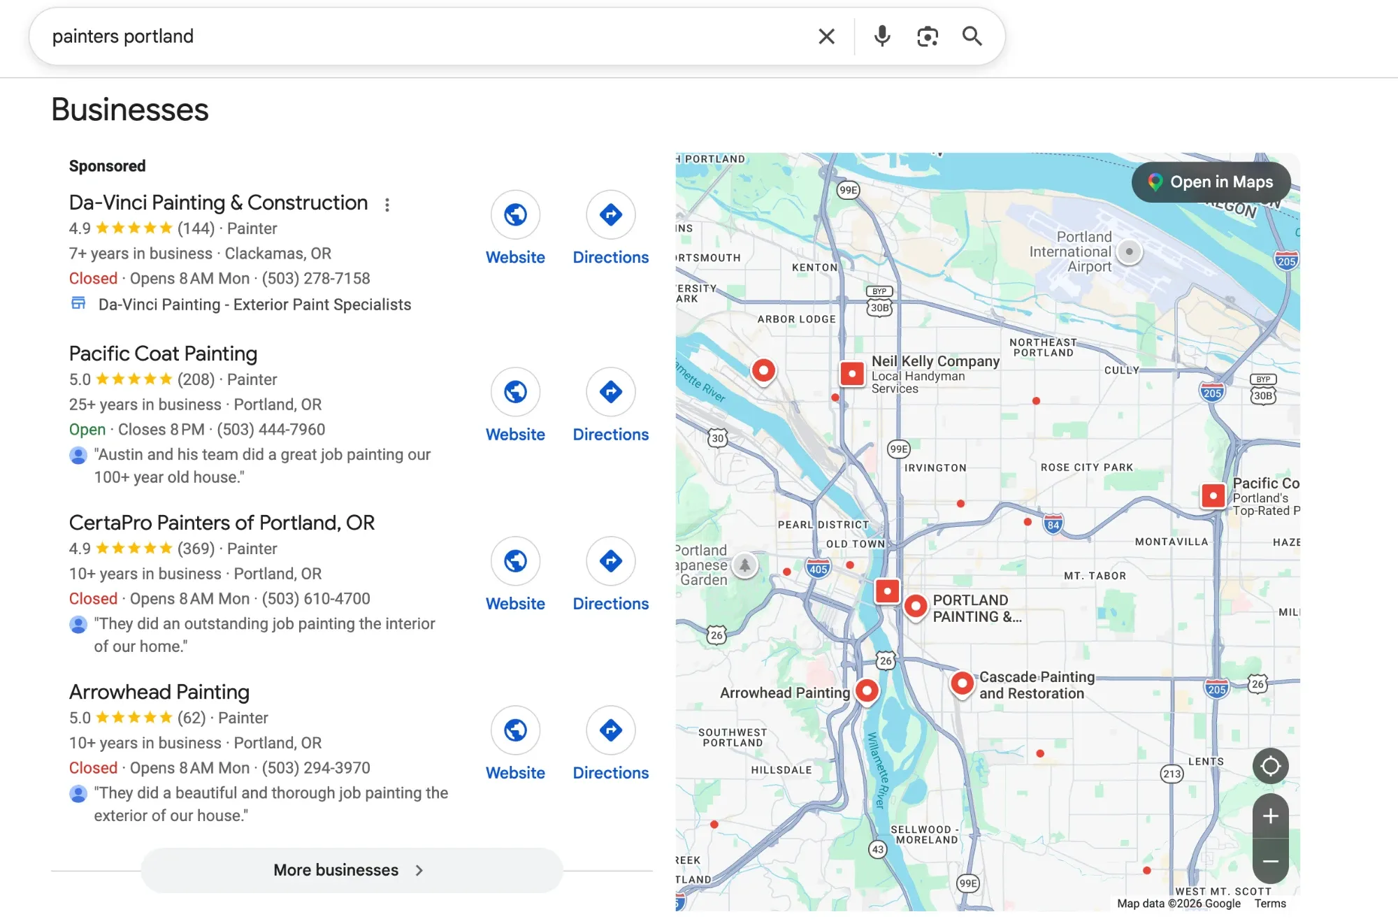
Task: Expand the More businesses list
Action: (x=352, y=870)
